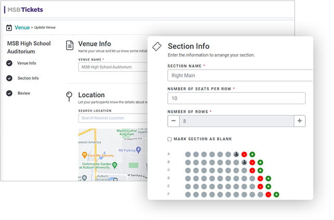Click the check circle beside Review step
The width and height of the screenshot is (334, 220).
(9, 93)
